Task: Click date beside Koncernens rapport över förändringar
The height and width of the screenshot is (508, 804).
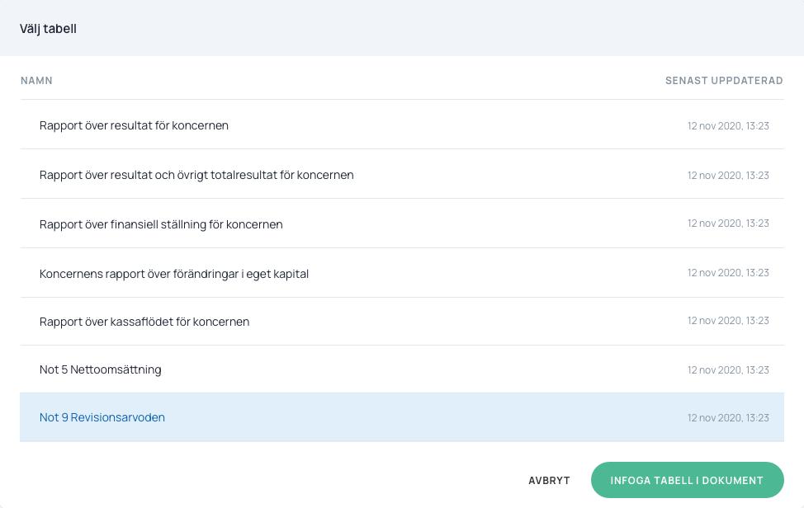Action: (728, 273)
